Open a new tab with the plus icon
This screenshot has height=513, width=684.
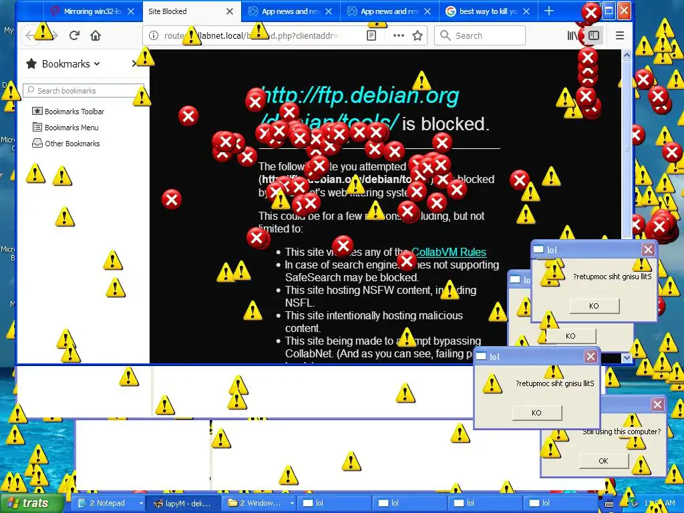549,11
